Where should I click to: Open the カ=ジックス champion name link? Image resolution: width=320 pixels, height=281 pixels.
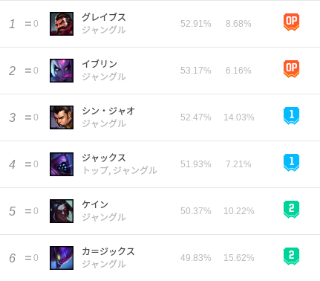pos(108,251)
